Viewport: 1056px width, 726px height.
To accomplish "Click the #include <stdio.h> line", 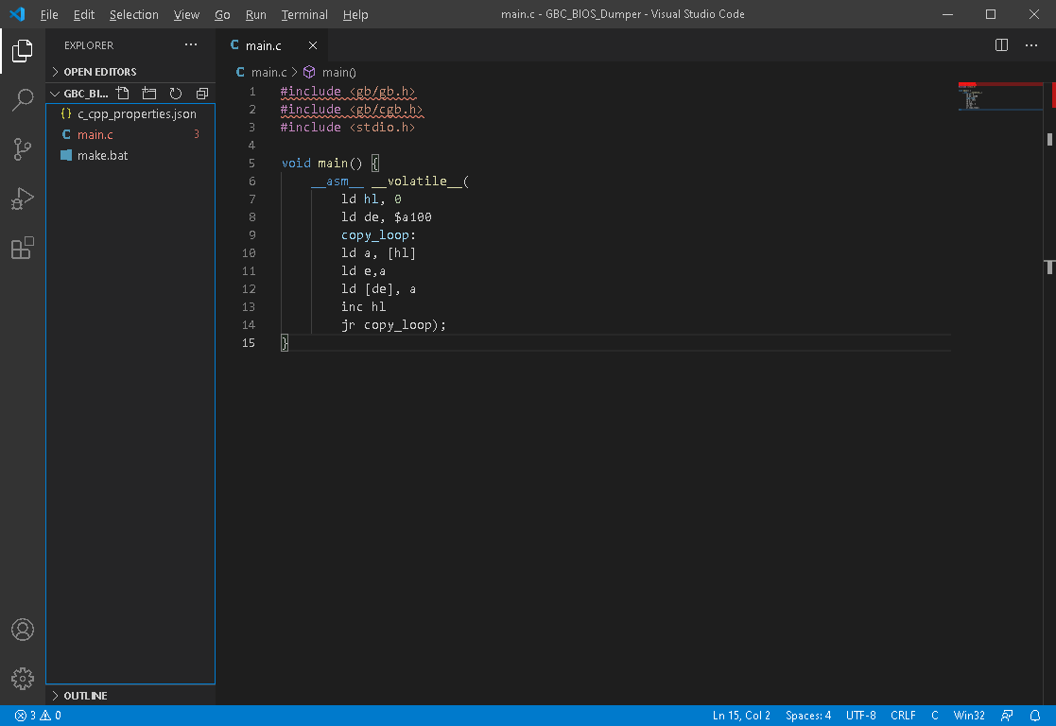I will (x=348, y=128).
